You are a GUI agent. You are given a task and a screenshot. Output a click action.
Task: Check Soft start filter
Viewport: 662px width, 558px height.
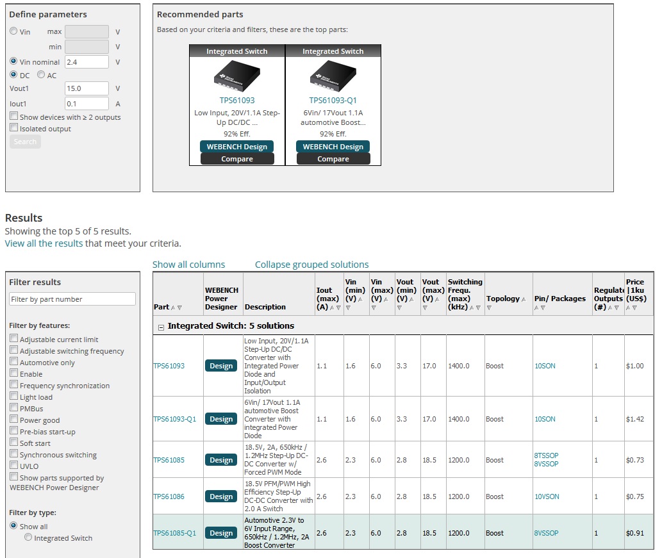click(x=14, y=442)
